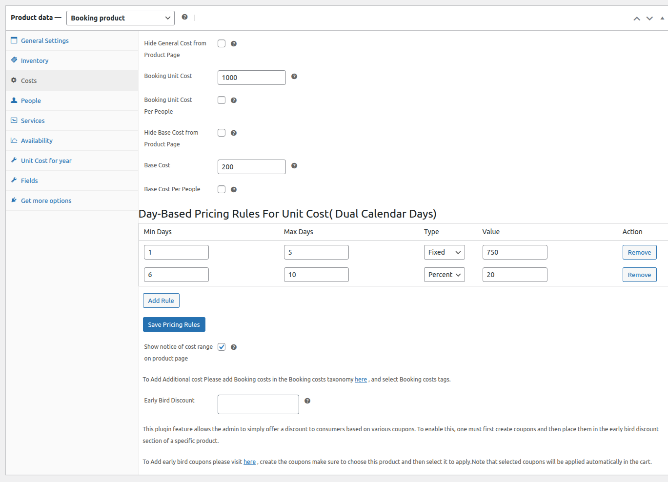Click the Save Pricing Rules button
The height and width of the screenshot is (482, 668).
(174, 324)
